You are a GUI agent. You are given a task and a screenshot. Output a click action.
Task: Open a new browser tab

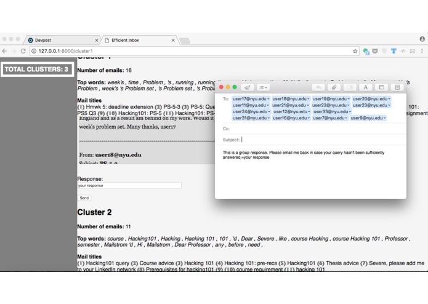(185, 41)
